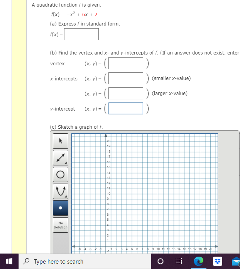The image size is (240, 269).
Task: Open Task View on the taskbar
Action: click(x=179, y=261)
